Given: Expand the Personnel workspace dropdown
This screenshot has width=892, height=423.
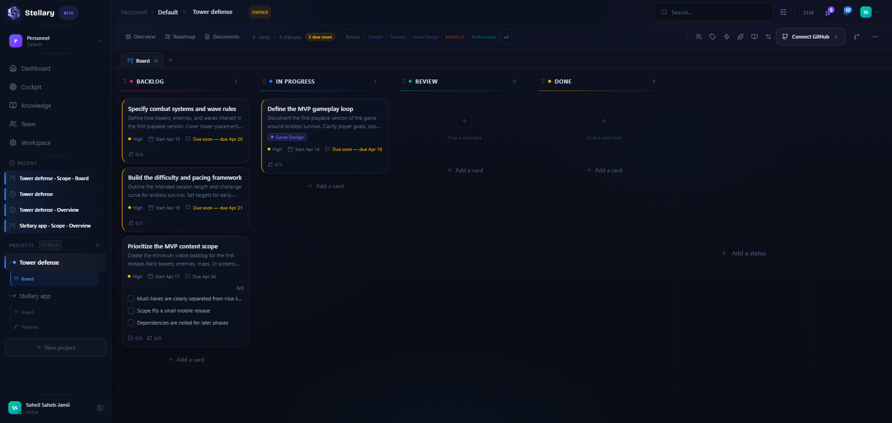Looking at the screenshot, I should pos(99,41).
